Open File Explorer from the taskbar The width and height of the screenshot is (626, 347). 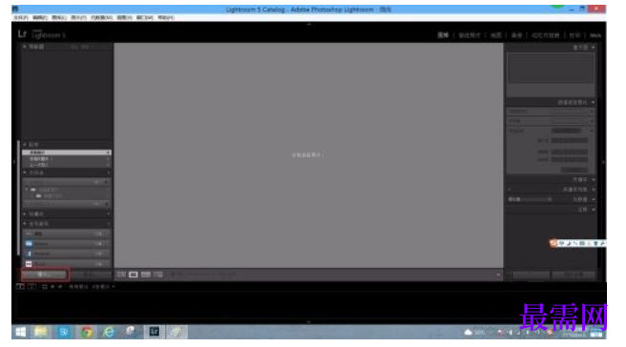coord(41,332)
